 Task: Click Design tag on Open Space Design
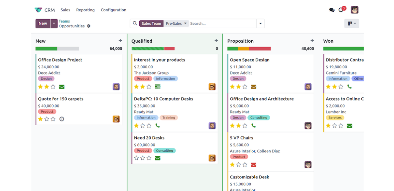238,79
